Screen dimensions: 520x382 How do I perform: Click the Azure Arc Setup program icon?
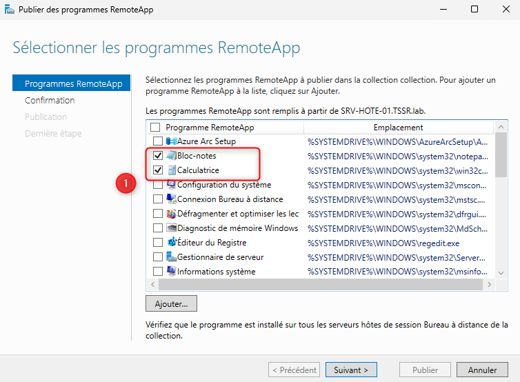click(x=172, y=141)
